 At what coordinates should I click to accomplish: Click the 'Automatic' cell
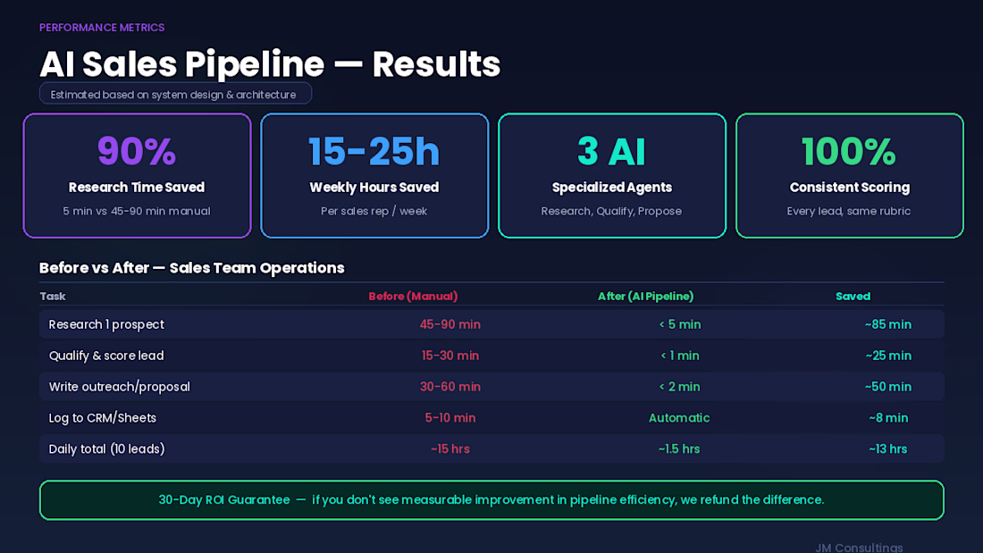[679, 417]
